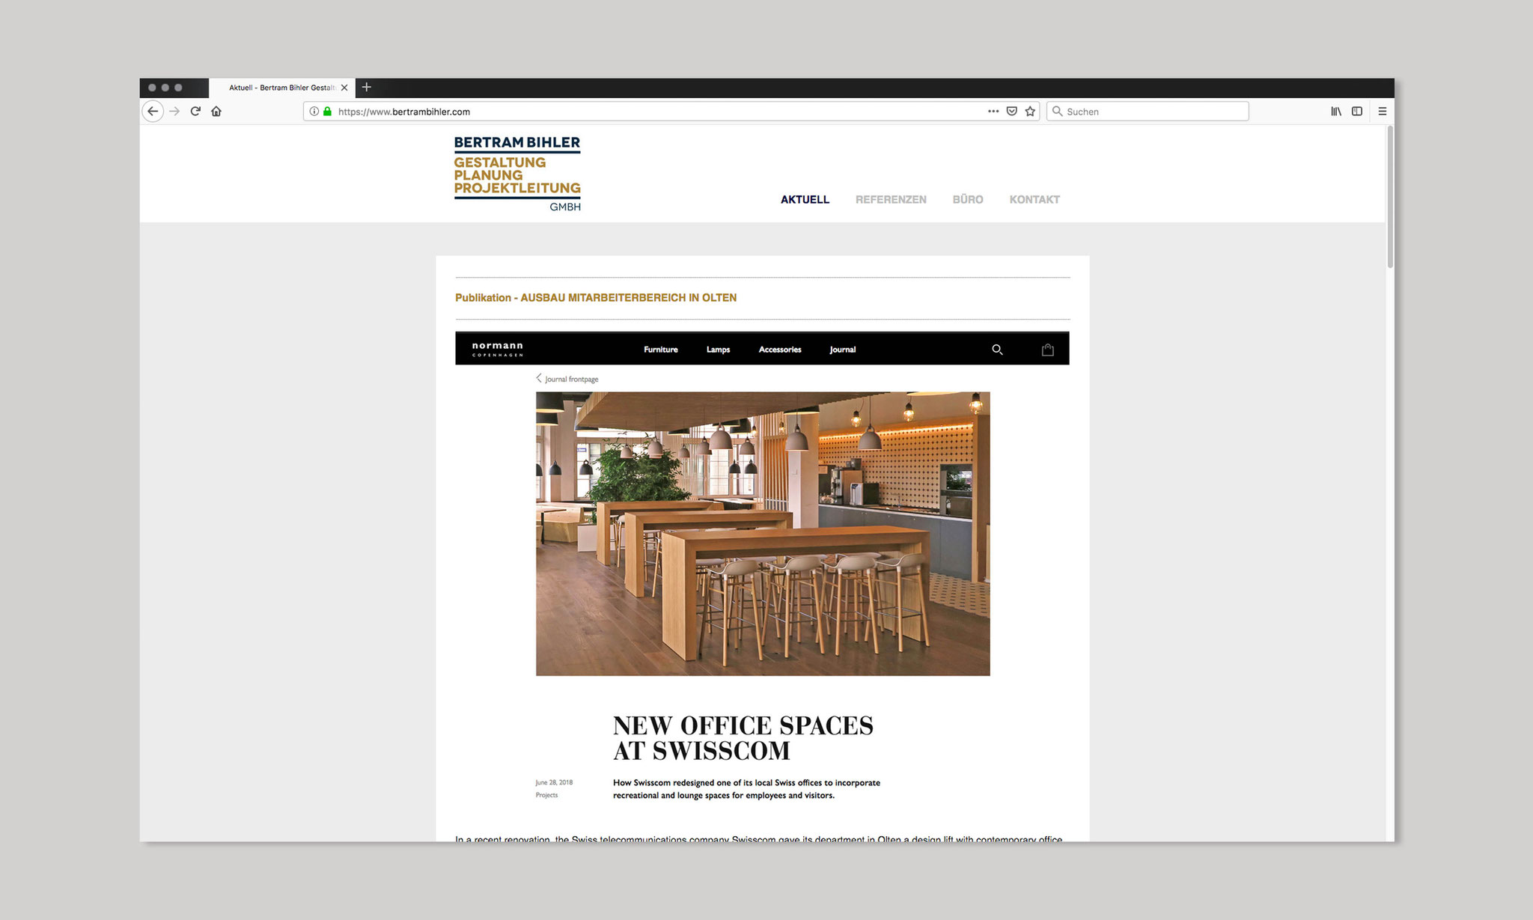
Task: Click the page vertical scrollbar thumb
Action: pos(1390,197)
